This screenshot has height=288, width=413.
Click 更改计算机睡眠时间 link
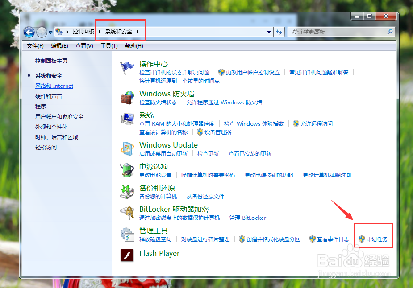327,175
